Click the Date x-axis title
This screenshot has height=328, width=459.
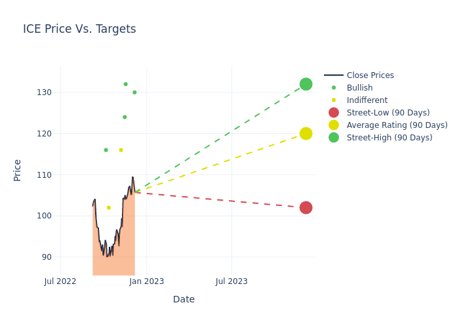click(184, 299)
